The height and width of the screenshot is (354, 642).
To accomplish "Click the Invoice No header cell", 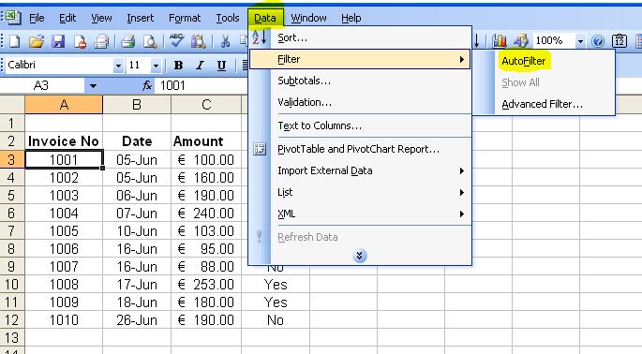I will [x=64, y=141].
